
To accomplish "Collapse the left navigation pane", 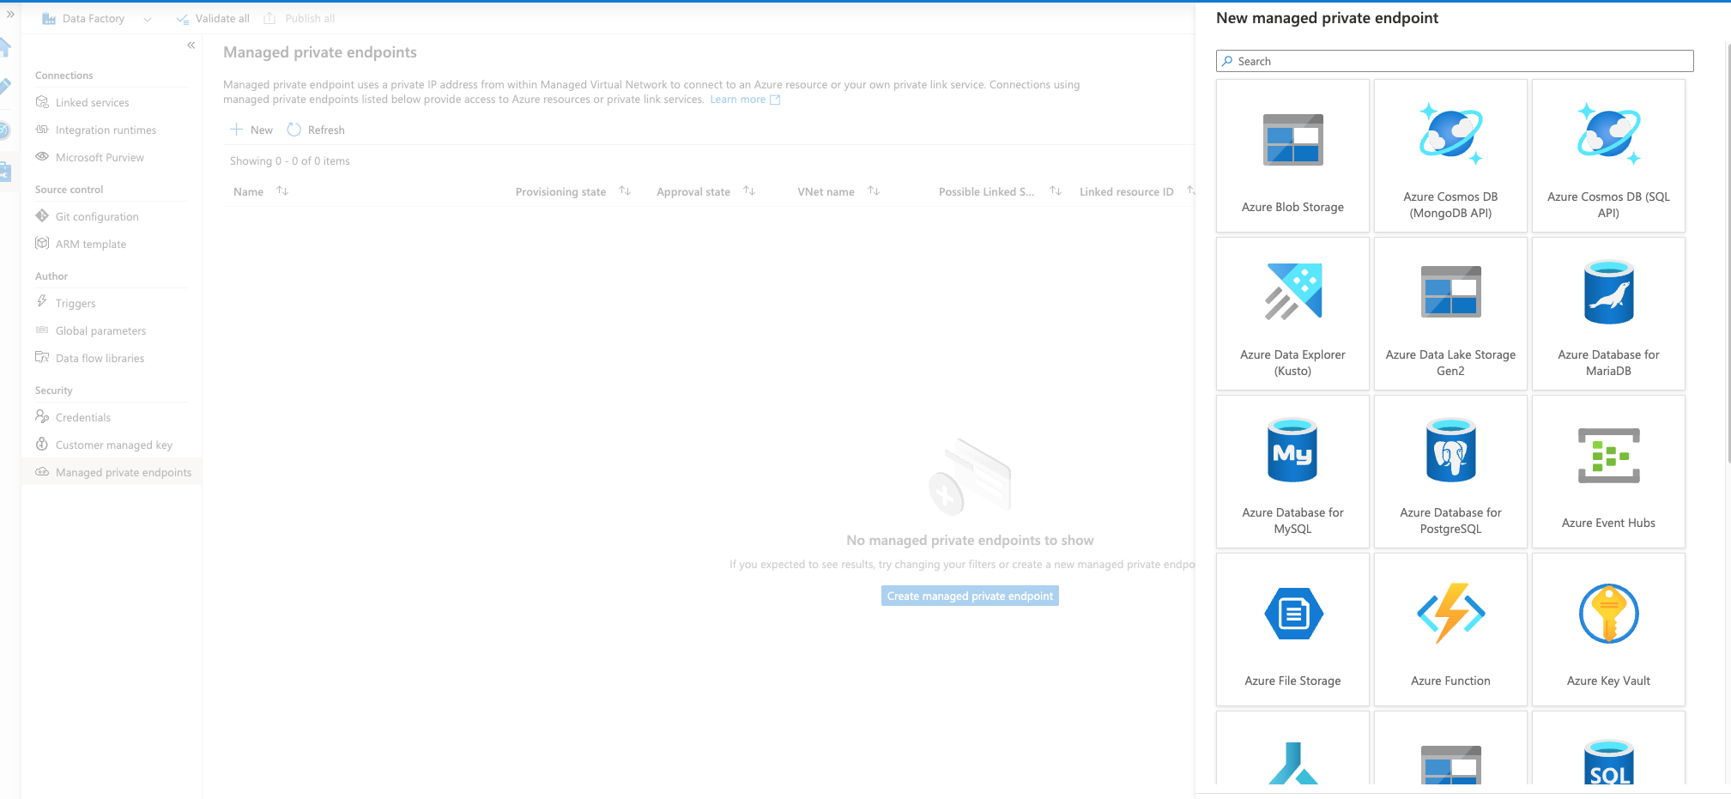I will pyautogui.click(x=191, y=45).
